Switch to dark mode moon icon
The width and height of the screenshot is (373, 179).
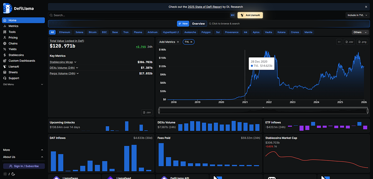click(13, 174)
